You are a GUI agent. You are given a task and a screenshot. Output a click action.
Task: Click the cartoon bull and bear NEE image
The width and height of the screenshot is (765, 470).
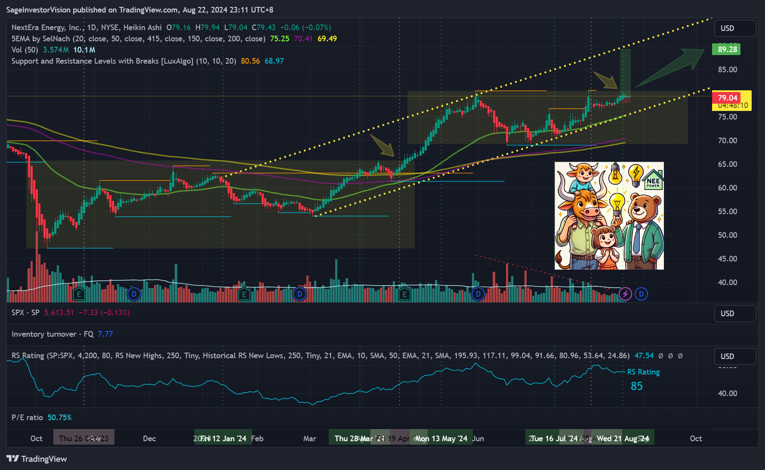click(609, 216)
